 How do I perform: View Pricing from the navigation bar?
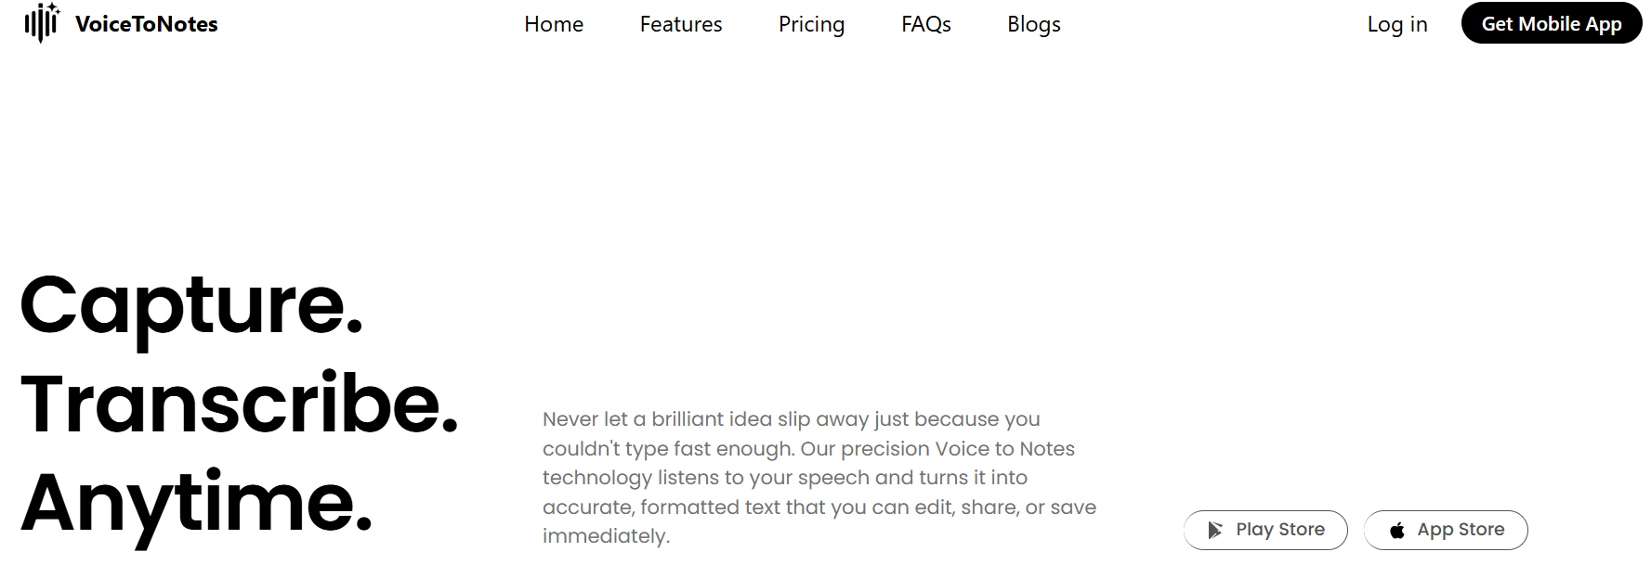[x=811, y=24]
